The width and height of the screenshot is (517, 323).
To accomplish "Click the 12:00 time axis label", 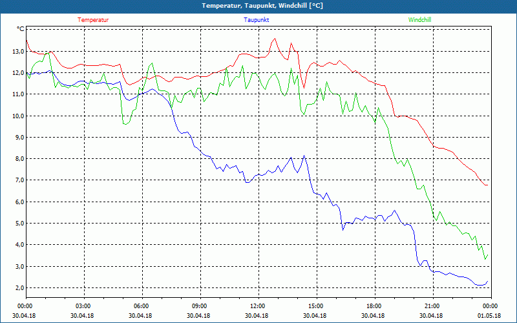I will click(257, 306).
